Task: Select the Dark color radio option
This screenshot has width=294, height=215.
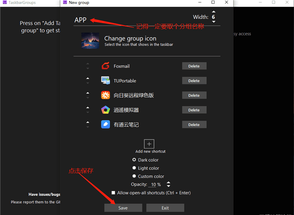Action: click(134, 160)
